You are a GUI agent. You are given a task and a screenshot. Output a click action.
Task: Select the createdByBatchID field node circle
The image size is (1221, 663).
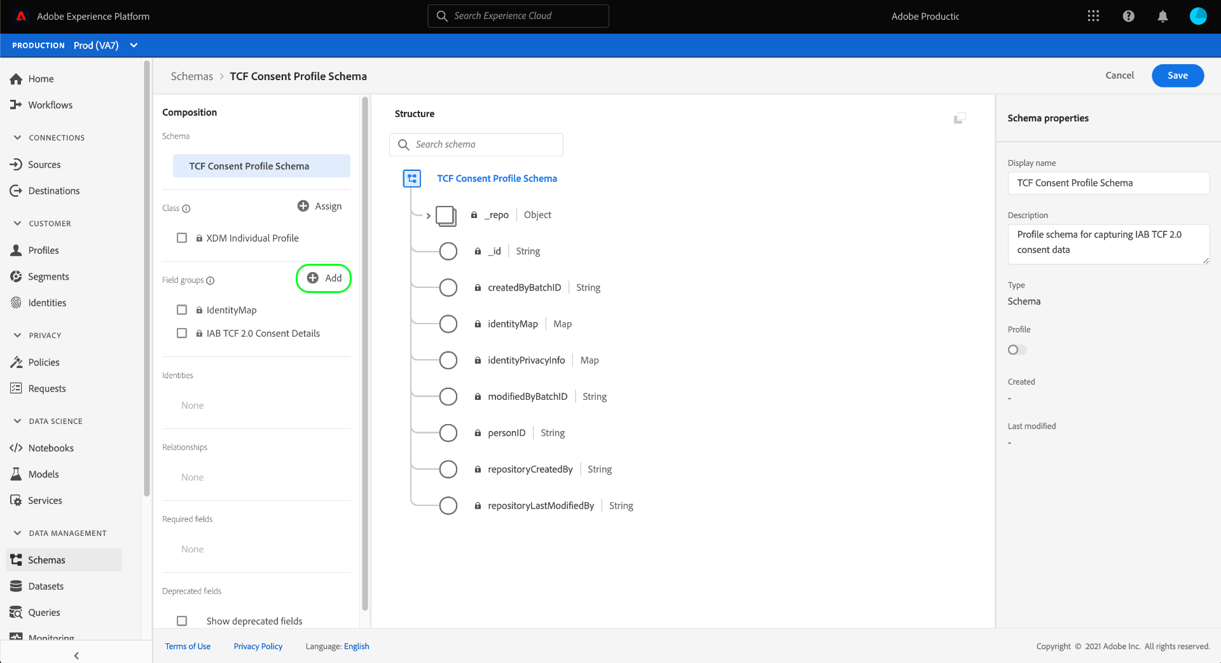pyautogui.click(x=448, y=287)
